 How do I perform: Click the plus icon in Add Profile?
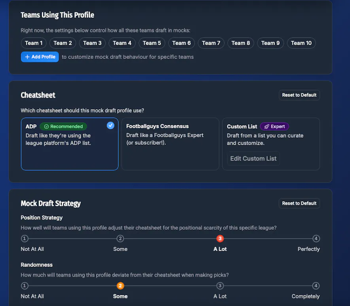27,57
